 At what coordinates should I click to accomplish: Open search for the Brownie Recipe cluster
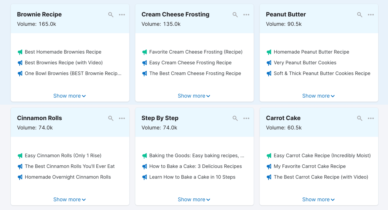(110, 15)
